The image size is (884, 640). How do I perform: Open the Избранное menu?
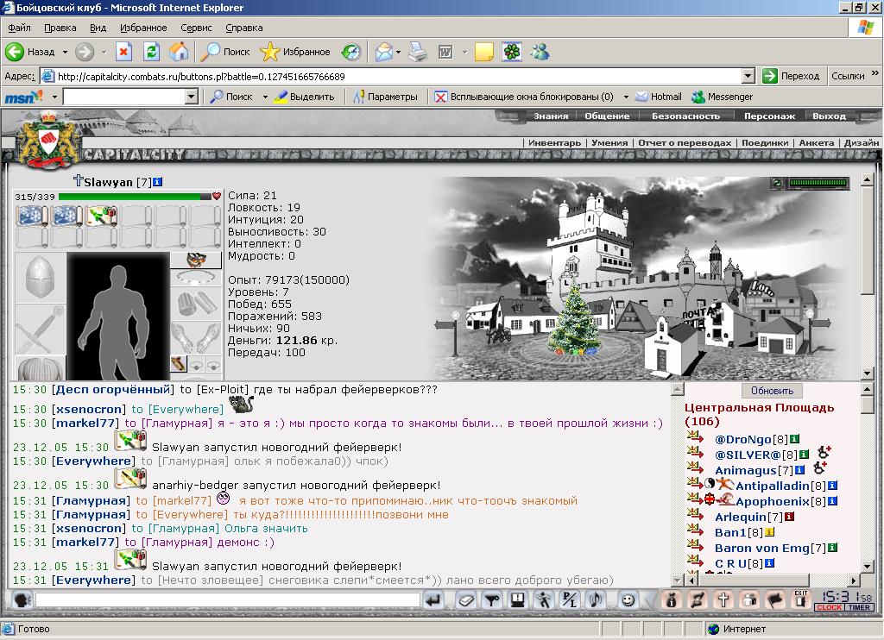click(143, 28)
